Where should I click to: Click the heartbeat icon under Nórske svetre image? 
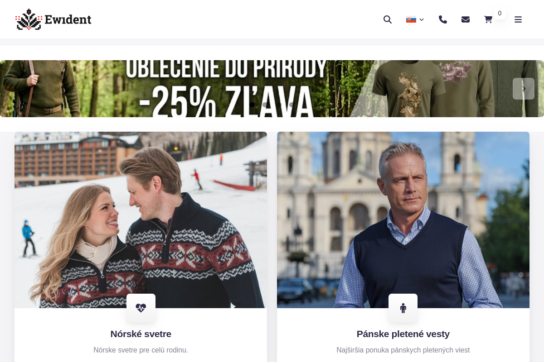(x=141, y=308)
